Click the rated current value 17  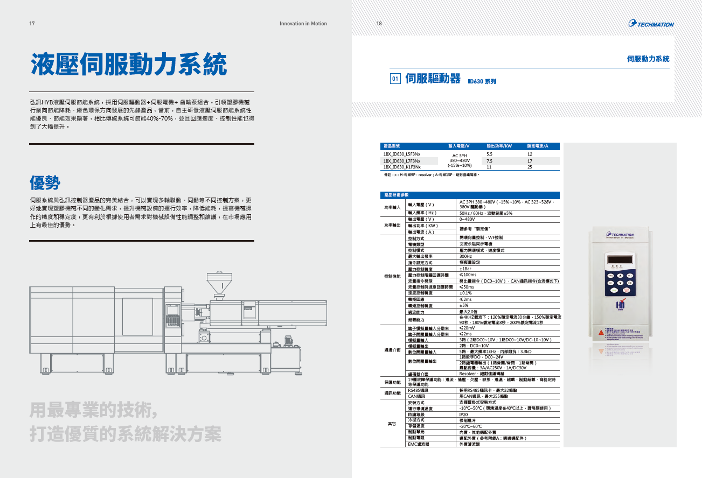[530, 160]
